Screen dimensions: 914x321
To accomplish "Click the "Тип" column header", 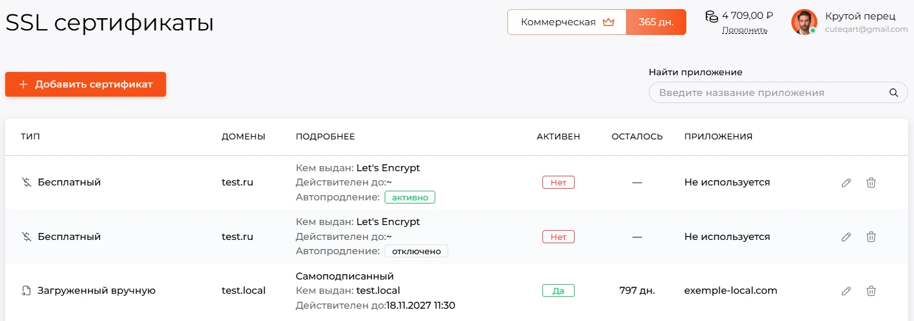I will point(30,137).
